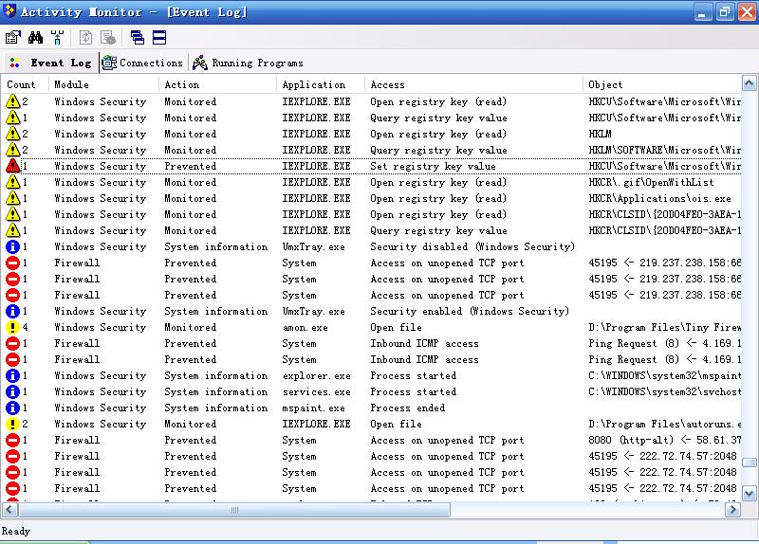The image size is (759, 544).
Task: Click the horizontal scrollbar right arrow
Action: point(732,509)
